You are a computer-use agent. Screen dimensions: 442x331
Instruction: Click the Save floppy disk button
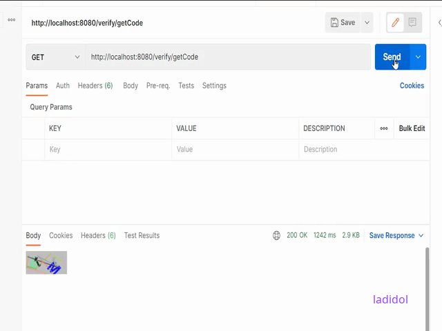343,23
